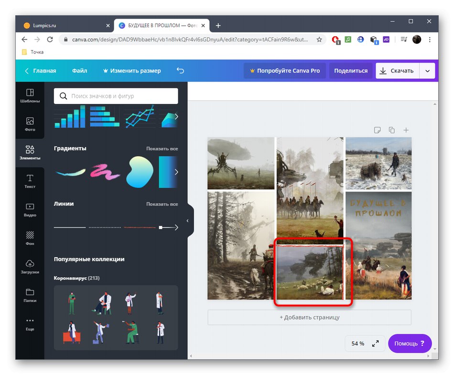The image size is (454, 375).
Task: Open the Еще sidebar options
Action: click(30, 324)
